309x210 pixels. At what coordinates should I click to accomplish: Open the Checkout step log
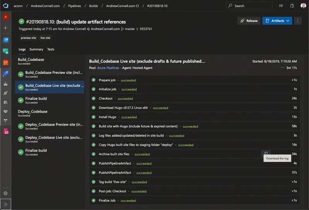pyautogui.click(x=195, y=98)
